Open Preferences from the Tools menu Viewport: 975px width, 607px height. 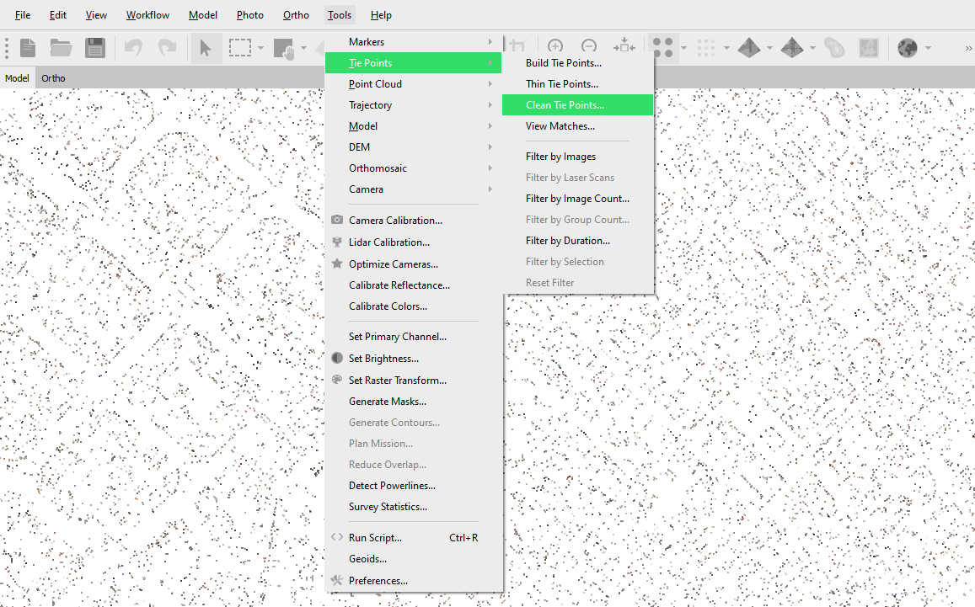pos(378,580)
